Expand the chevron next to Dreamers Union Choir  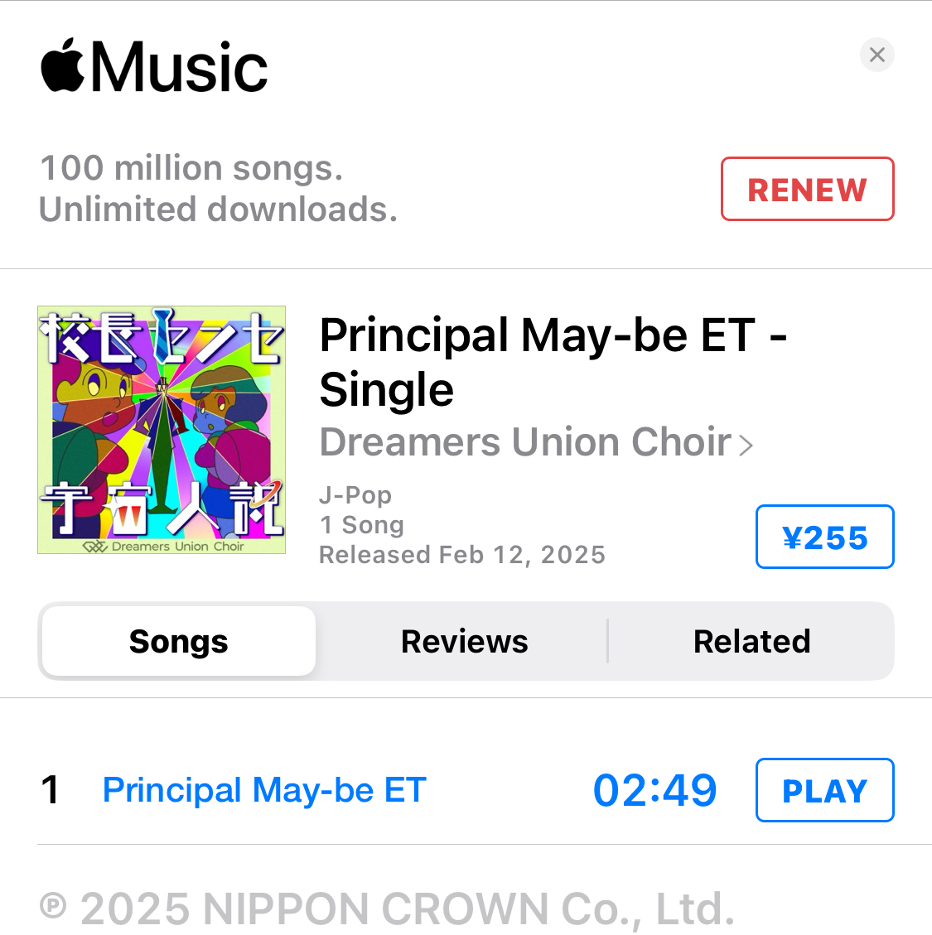click(746, 446)
